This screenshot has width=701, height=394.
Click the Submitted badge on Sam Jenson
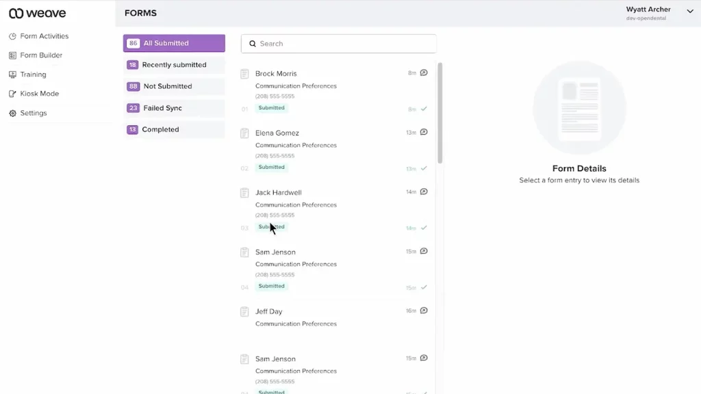click(x=271, y=286)
